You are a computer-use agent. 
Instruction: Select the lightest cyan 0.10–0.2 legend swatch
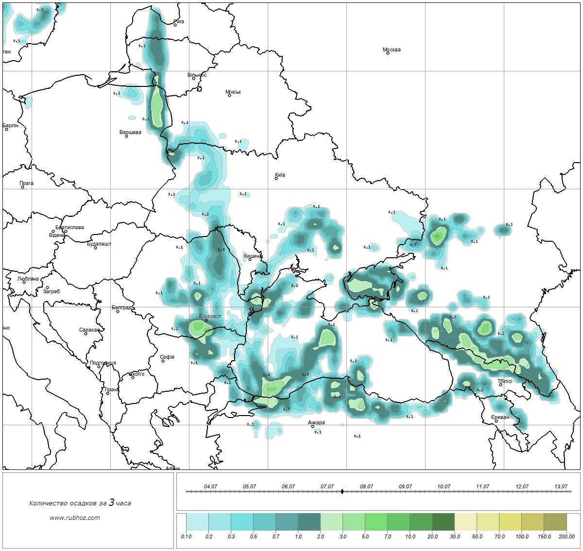[x=197, y=523]
